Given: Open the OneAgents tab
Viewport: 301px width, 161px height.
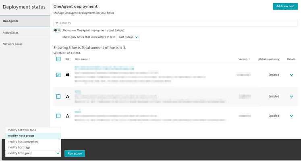Looking at the screenshot, I should [25, 21].
